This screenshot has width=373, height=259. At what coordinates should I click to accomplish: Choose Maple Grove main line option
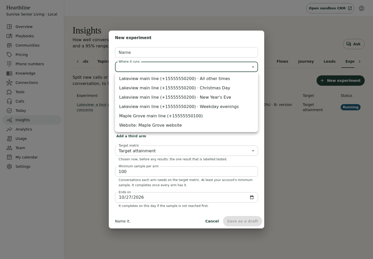click(187, 116)
